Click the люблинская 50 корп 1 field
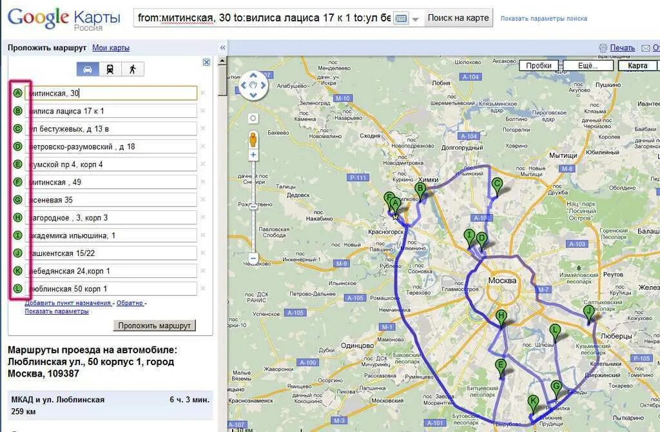The image size is (660, 432). (111, 289)
